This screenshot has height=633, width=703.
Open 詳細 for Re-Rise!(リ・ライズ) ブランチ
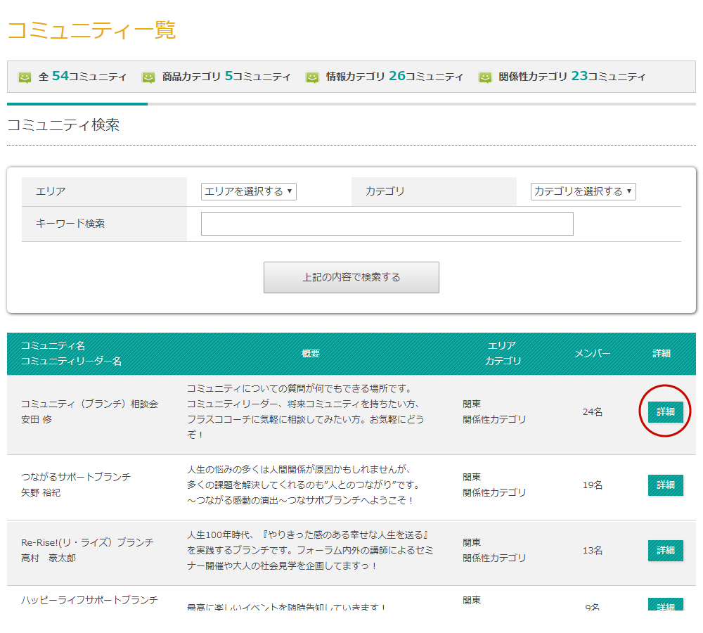tap(665, 551)
